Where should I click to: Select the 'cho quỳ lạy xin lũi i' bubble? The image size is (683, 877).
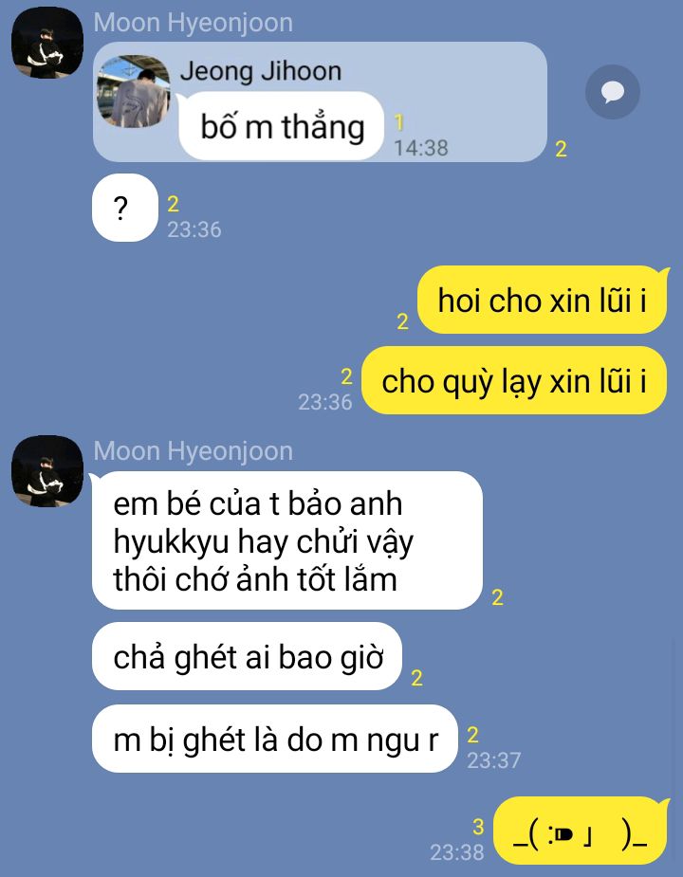(x=514, y=381)
